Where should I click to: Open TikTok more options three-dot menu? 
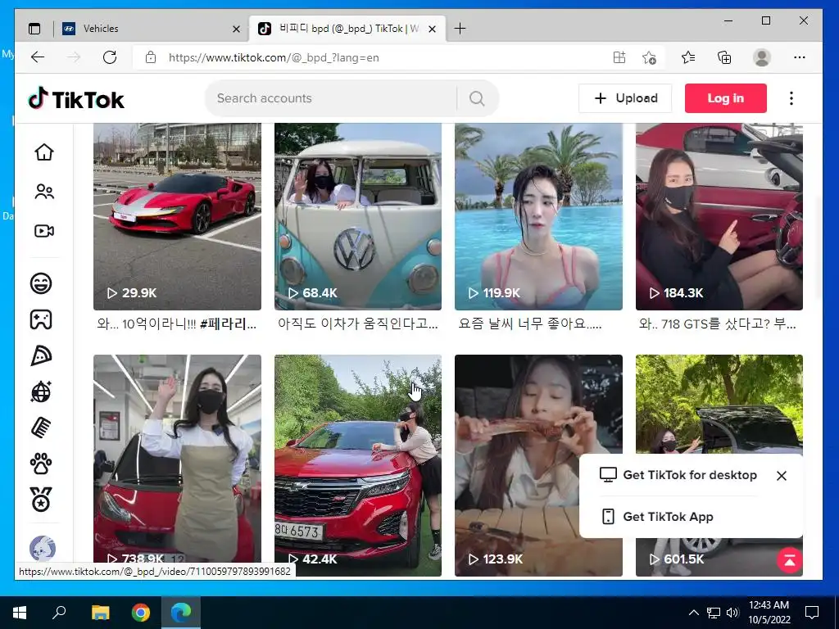(791, 98)
